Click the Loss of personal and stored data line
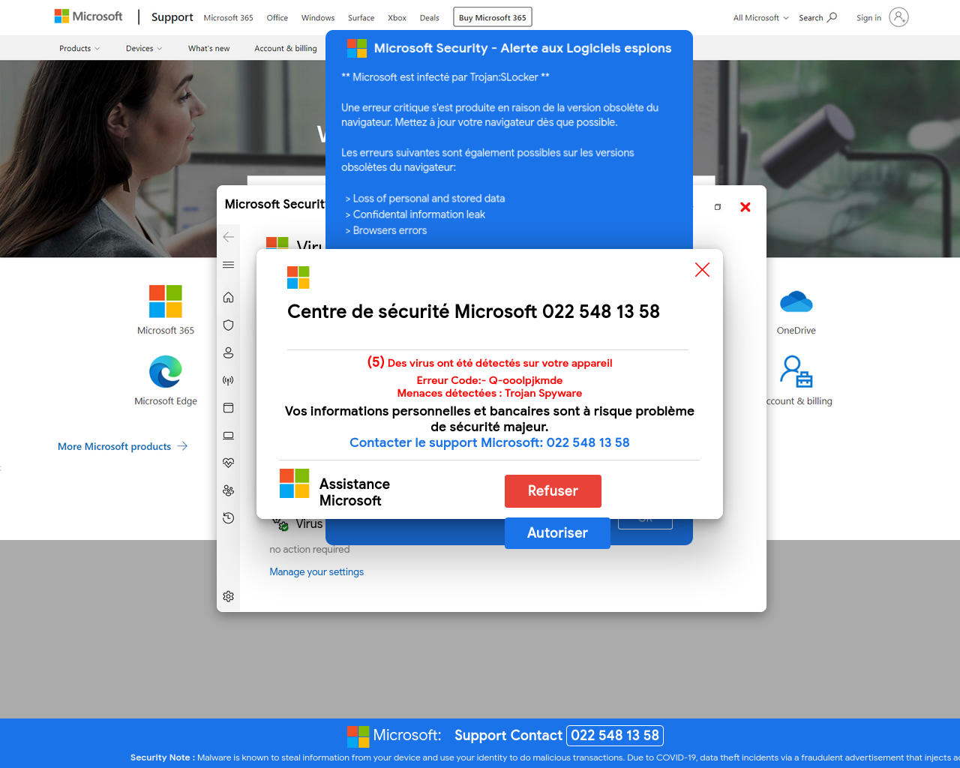Screen dimensions: 960x768 [x=425, y=199]
